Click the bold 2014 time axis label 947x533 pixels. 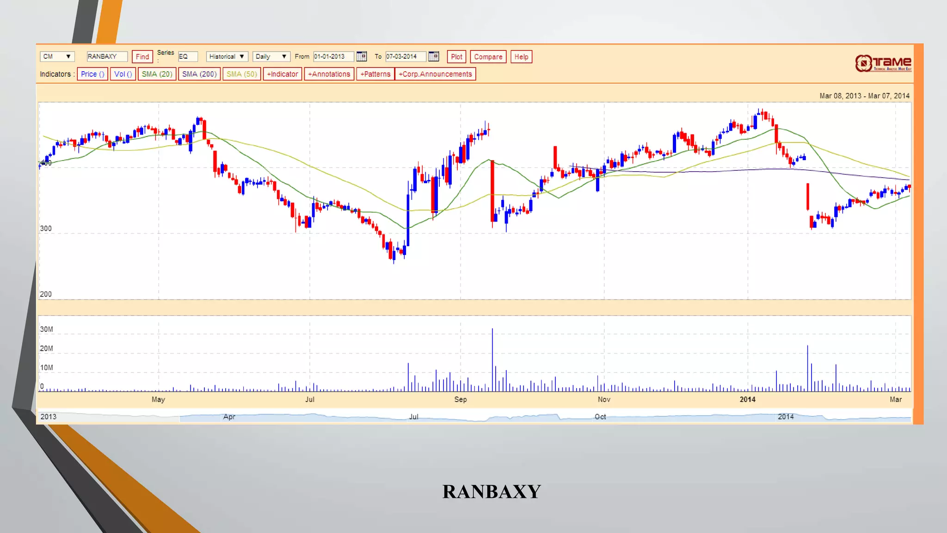click(748, 399)
